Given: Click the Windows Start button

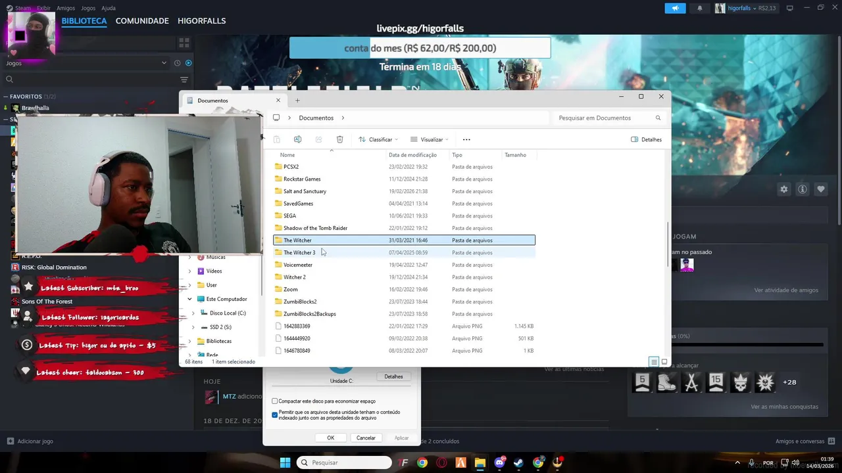Looking at the screenshot, I should (285, 462).
